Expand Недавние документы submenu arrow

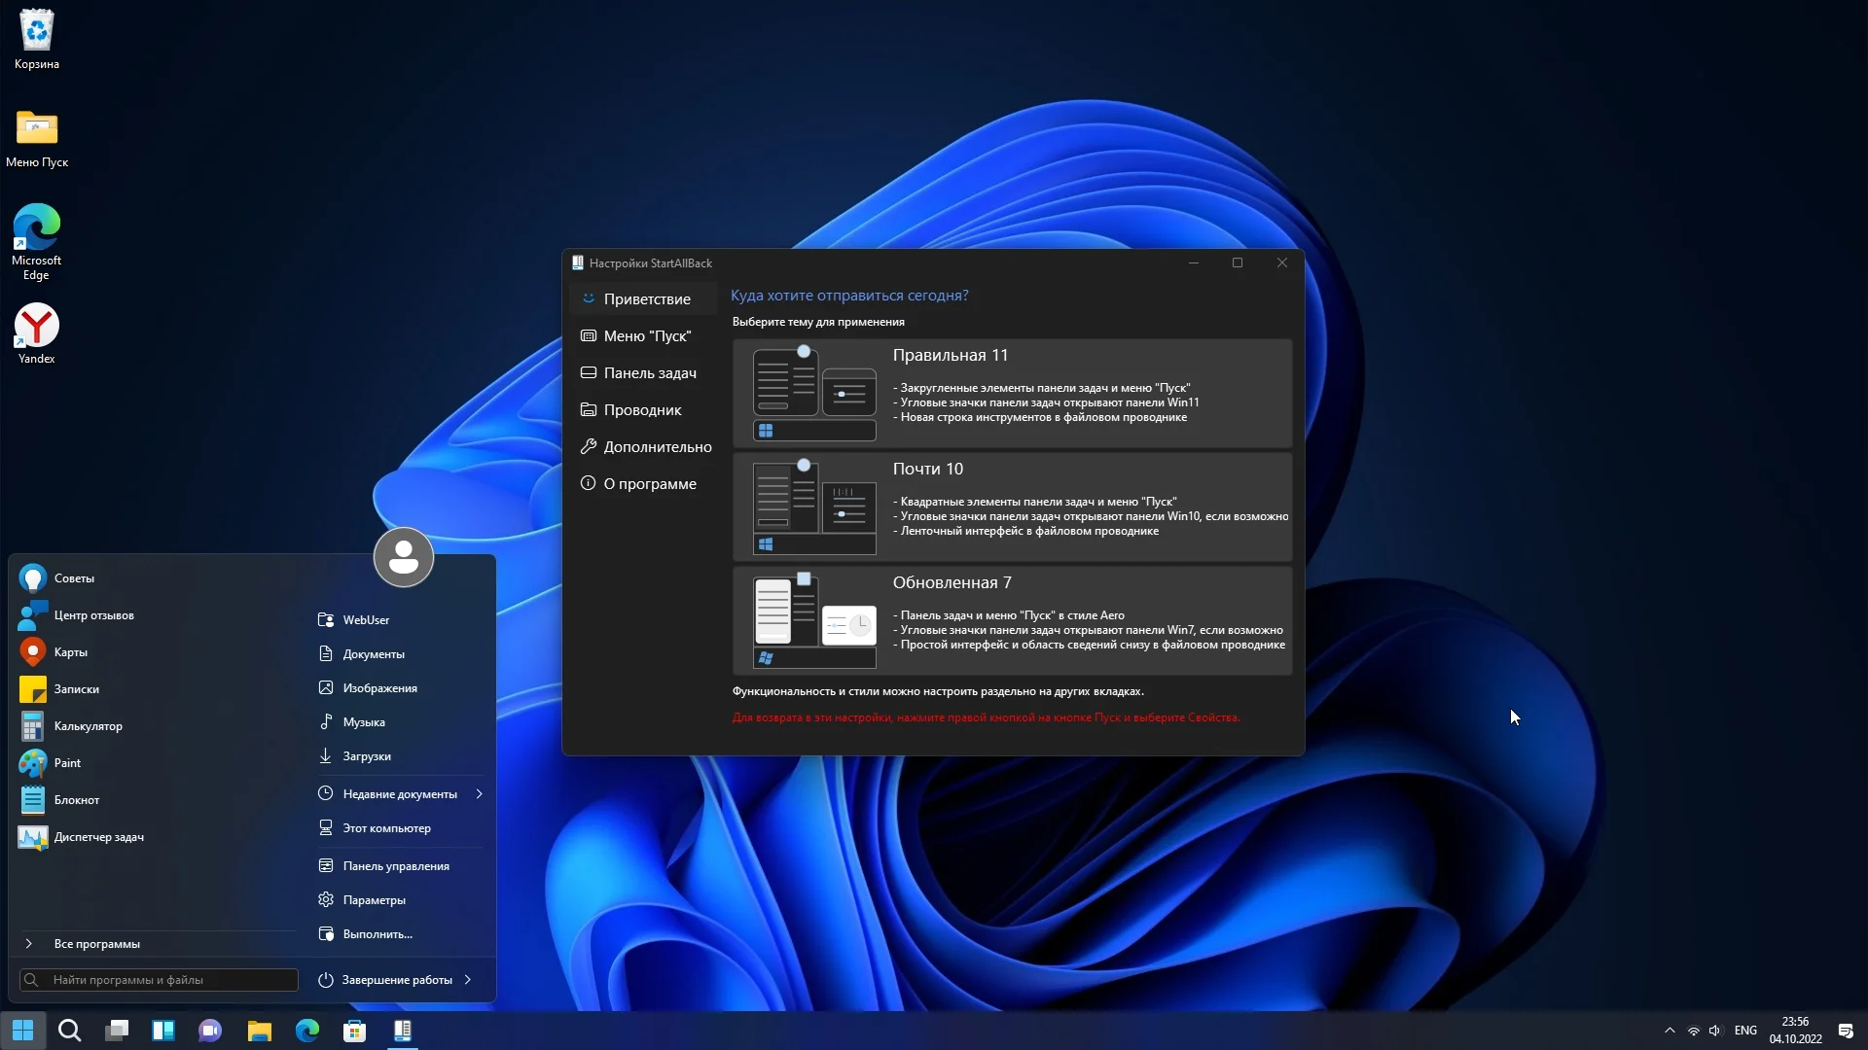(479, 794)
